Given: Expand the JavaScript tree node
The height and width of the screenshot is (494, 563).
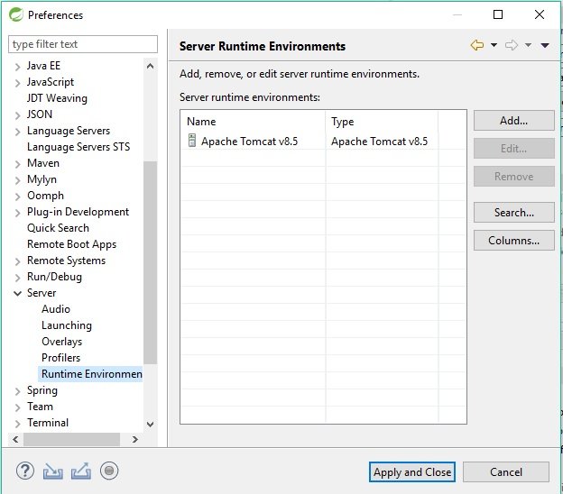Looking at the screenshot, I should (x=18, y=83).
